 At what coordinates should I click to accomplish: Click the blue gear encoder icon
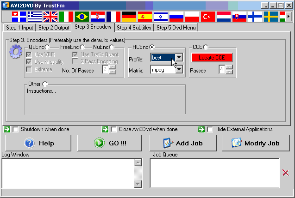[16, 52]
